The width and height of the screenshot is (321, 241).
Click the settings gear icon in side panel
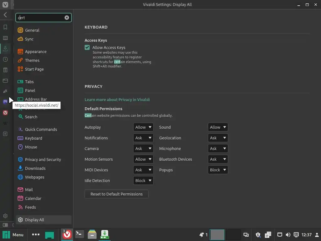5,216
